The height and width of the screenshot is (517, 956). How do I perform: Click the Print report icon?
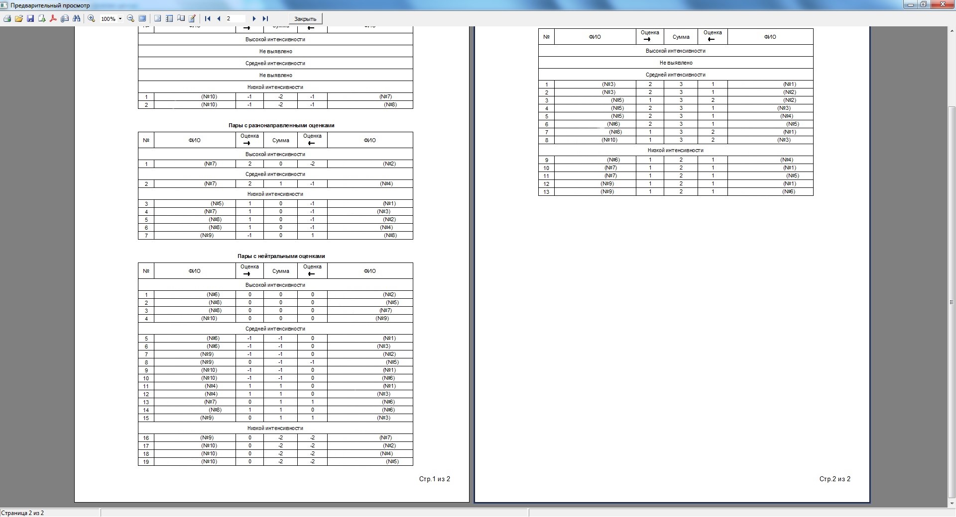tap(7, 19)
